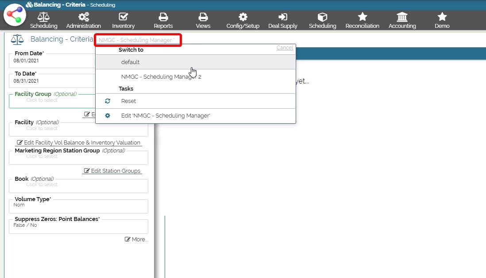Switch to NMGC - Scheduling Manager 2
486x278 pixels.
coord(161,77)
